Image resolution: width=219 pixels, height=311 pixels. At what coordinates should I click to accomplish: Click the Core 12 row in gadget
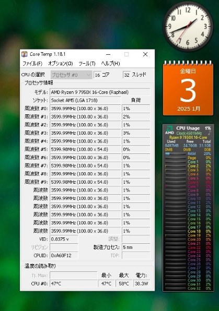tap(188, 207)
